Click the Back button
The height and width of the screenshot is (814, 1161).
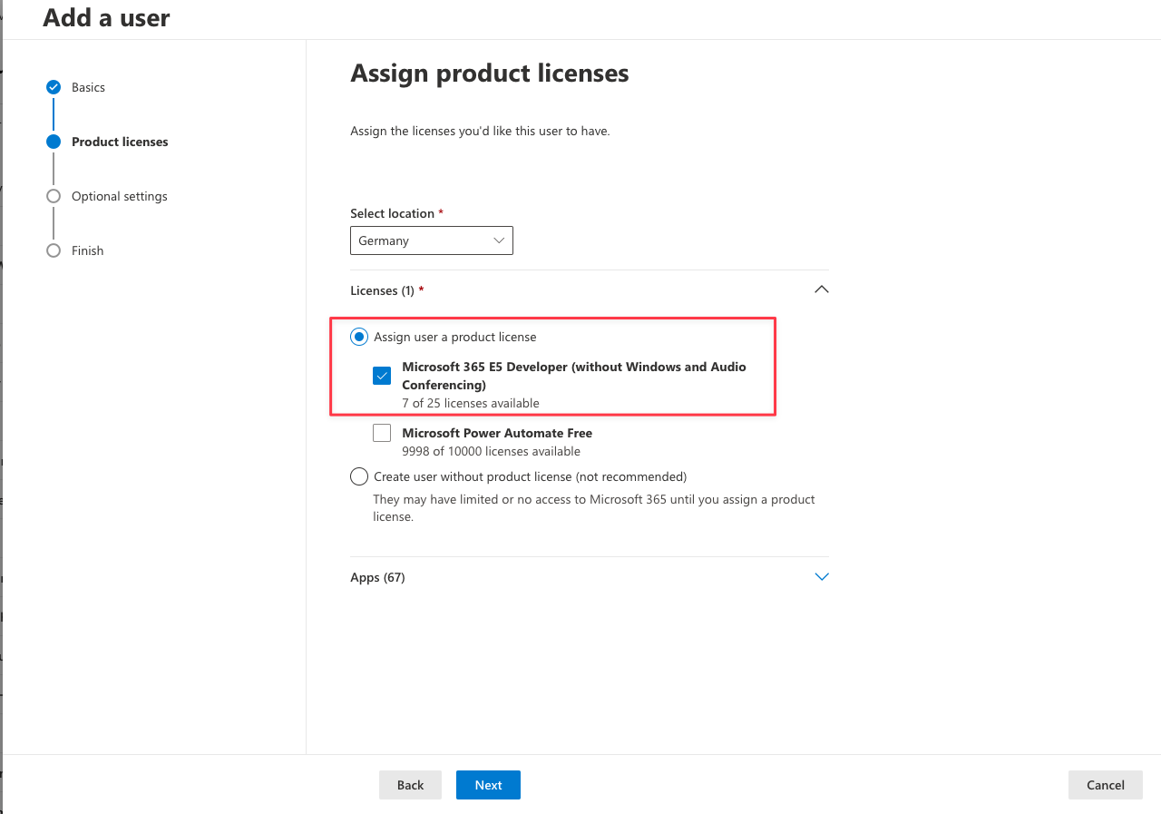[410, 785]
